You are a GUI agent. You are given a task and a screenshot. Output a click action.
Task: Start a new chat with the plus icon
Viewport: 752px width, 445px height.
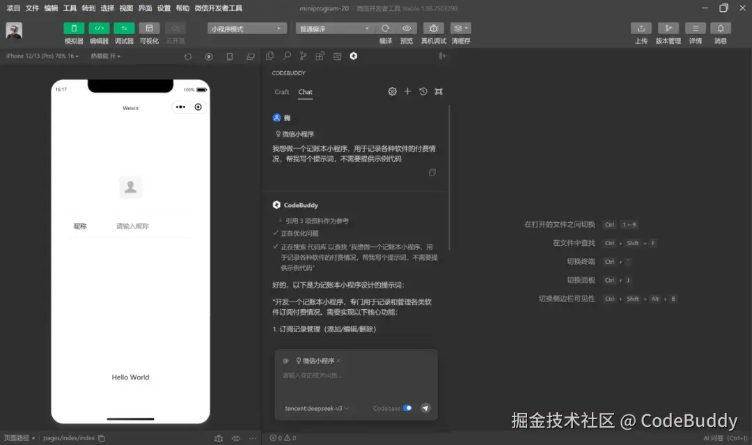coord(408,91)
